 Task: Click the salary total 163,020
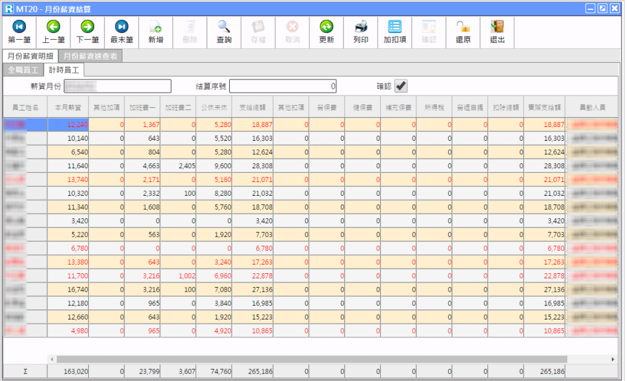point(68,371)
